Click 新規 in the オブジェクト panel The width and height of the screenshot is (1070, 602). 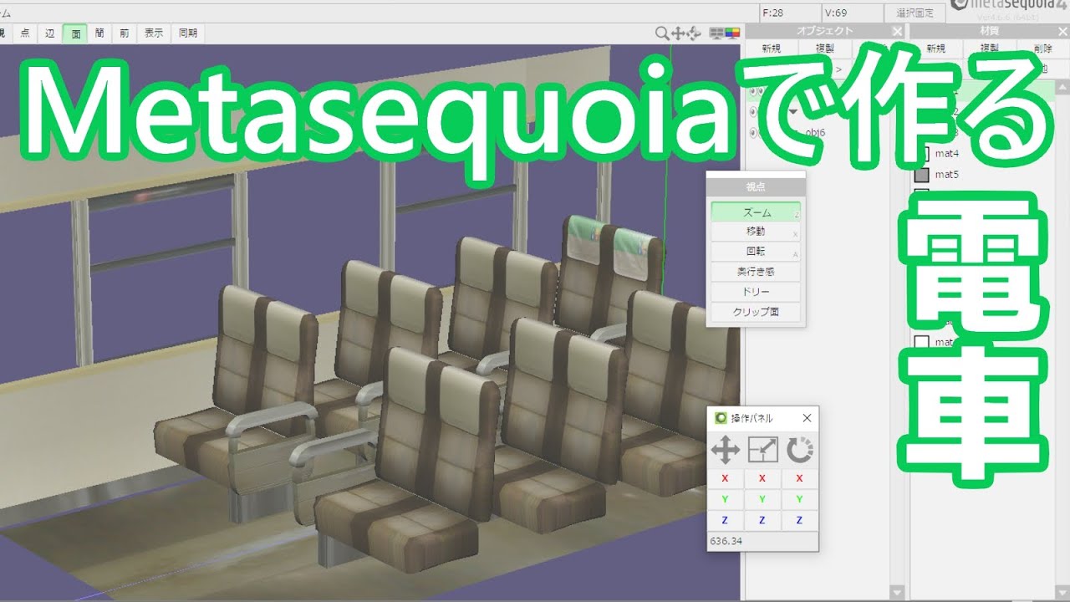772,48
